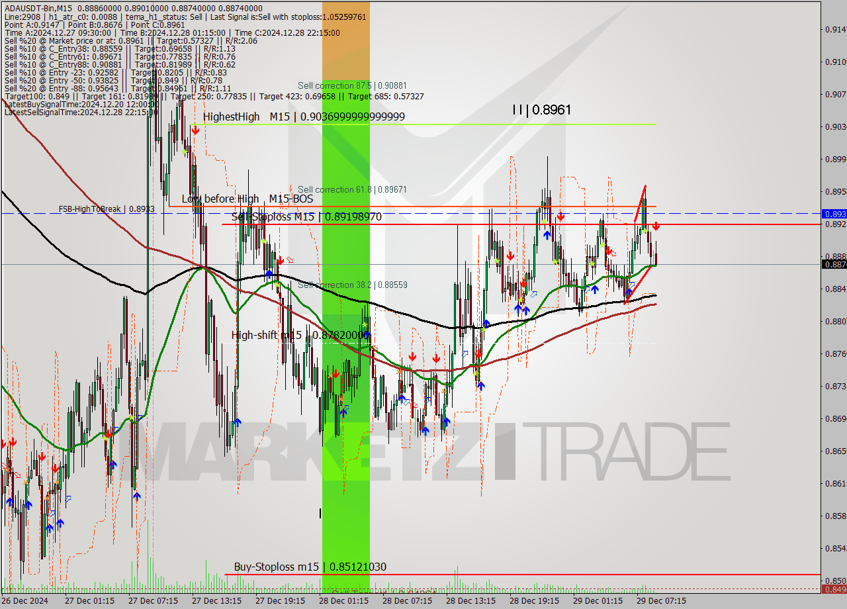Viewport: 847px width, 609px height.
Task: Click the '28 Dec 07:15' time axis label
Action: point(407,601)
